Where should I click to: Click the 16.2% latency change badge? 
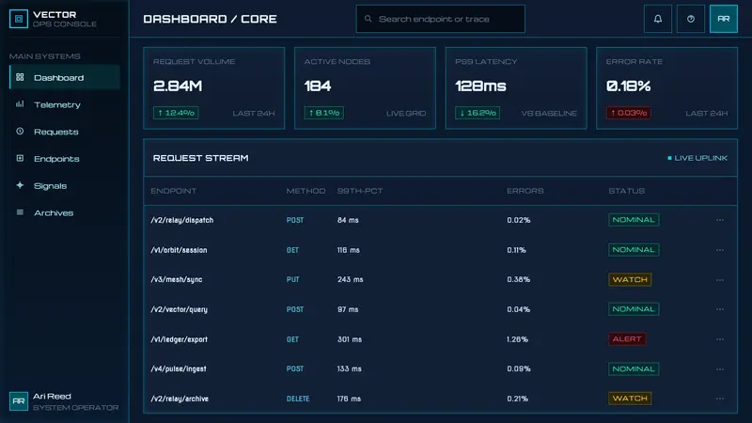[478, 113]
